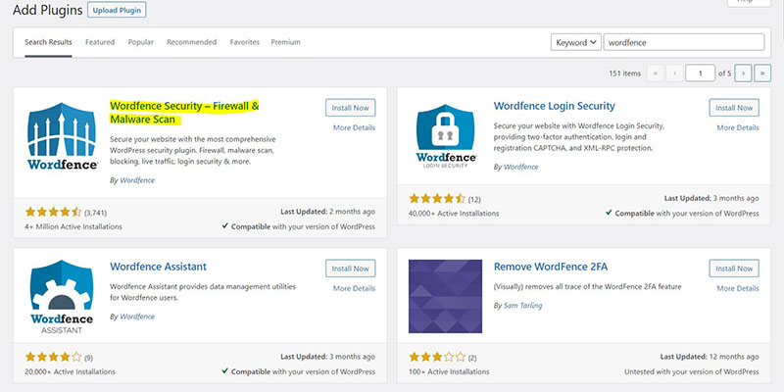Screen dimensions: 784x392
Task: Go to the next results page arrow
Action: pyautogui.click(x=744, y=73)
